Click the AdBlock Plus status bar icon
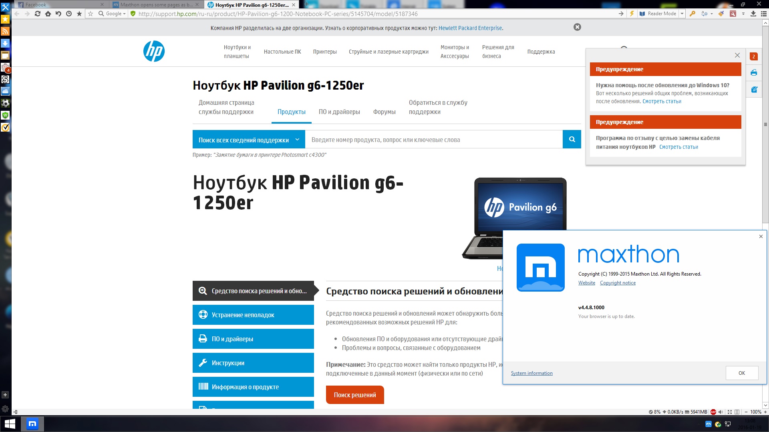The width and height of the screenshot is (769, 432). click(713, 412)
